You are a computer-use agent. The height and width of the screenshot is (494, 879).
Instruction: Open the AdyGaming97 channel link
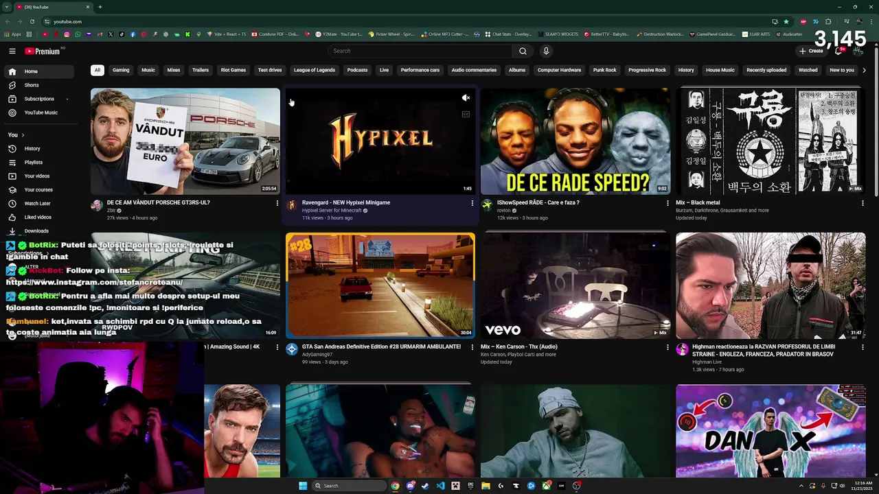point(317,355)
